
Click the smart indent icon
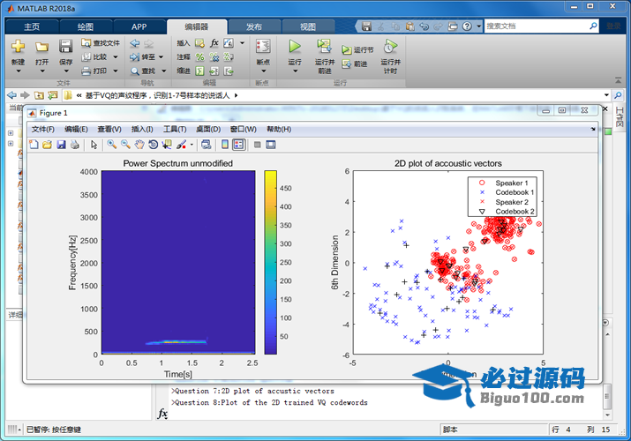199,71
